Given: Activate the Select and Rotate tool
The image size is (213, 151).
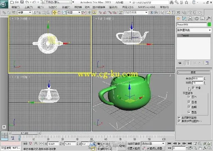Looking at the screenshot, I should [x=59, y=12].
